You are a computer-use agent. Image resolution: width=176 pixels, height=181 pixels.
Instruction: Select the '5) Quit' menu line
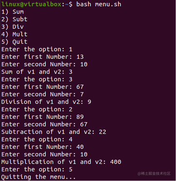14,42
